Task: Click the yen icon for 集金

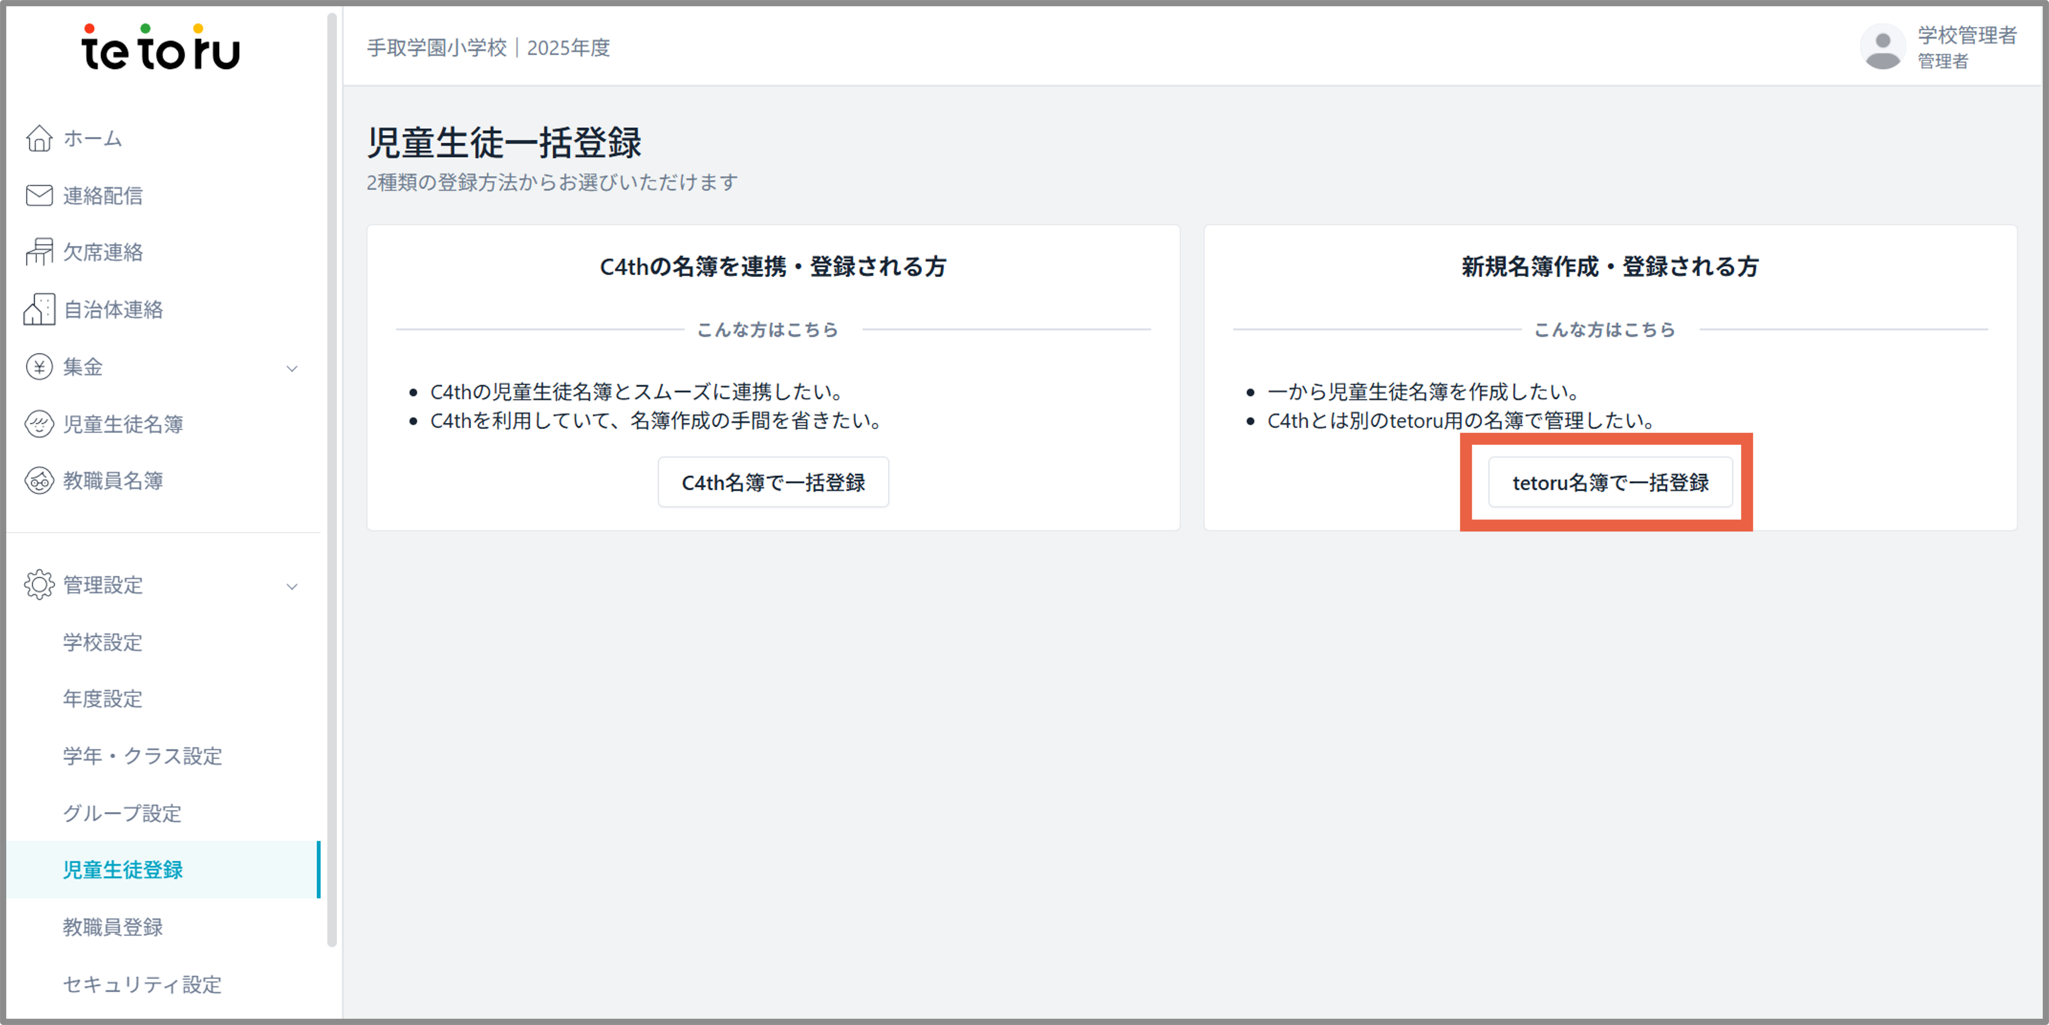Action: coord(39,367)
